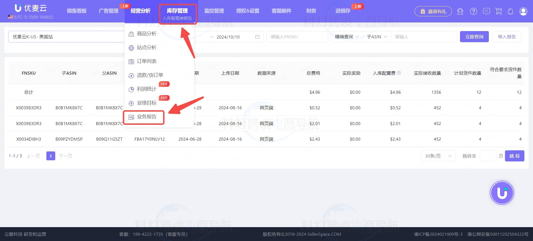Focus the 请输入FNSKU input field

click(x=297, y=37)
